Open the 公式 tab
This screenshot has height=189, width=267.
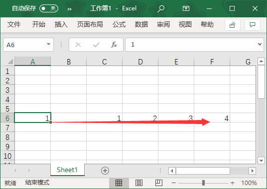pos(119,25)
